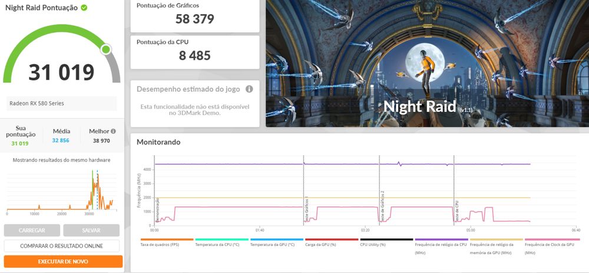The image size is (589, 273).
Task: Select the Radeon RX 580 Series field
Action: [62, 103]
